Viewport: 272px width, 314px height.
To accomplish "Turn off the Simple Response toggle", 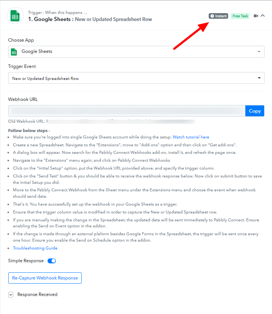I will [x=52, y=261].
